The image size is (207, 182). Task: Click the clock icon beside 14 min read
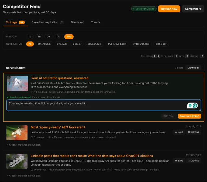[32, 170]
